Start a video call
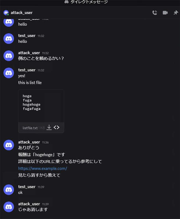This screenshot has height=219, width=180. [x=165, y=13]
